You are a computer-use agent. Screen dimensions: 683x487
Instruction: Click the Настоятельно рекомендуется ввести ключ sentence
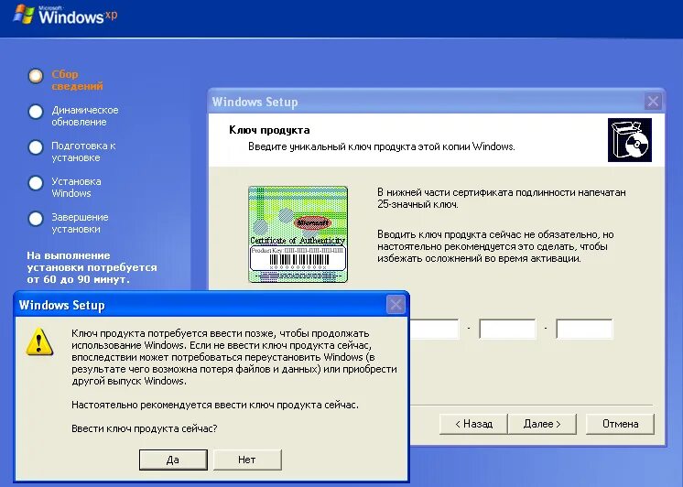(x=215, y=405)
